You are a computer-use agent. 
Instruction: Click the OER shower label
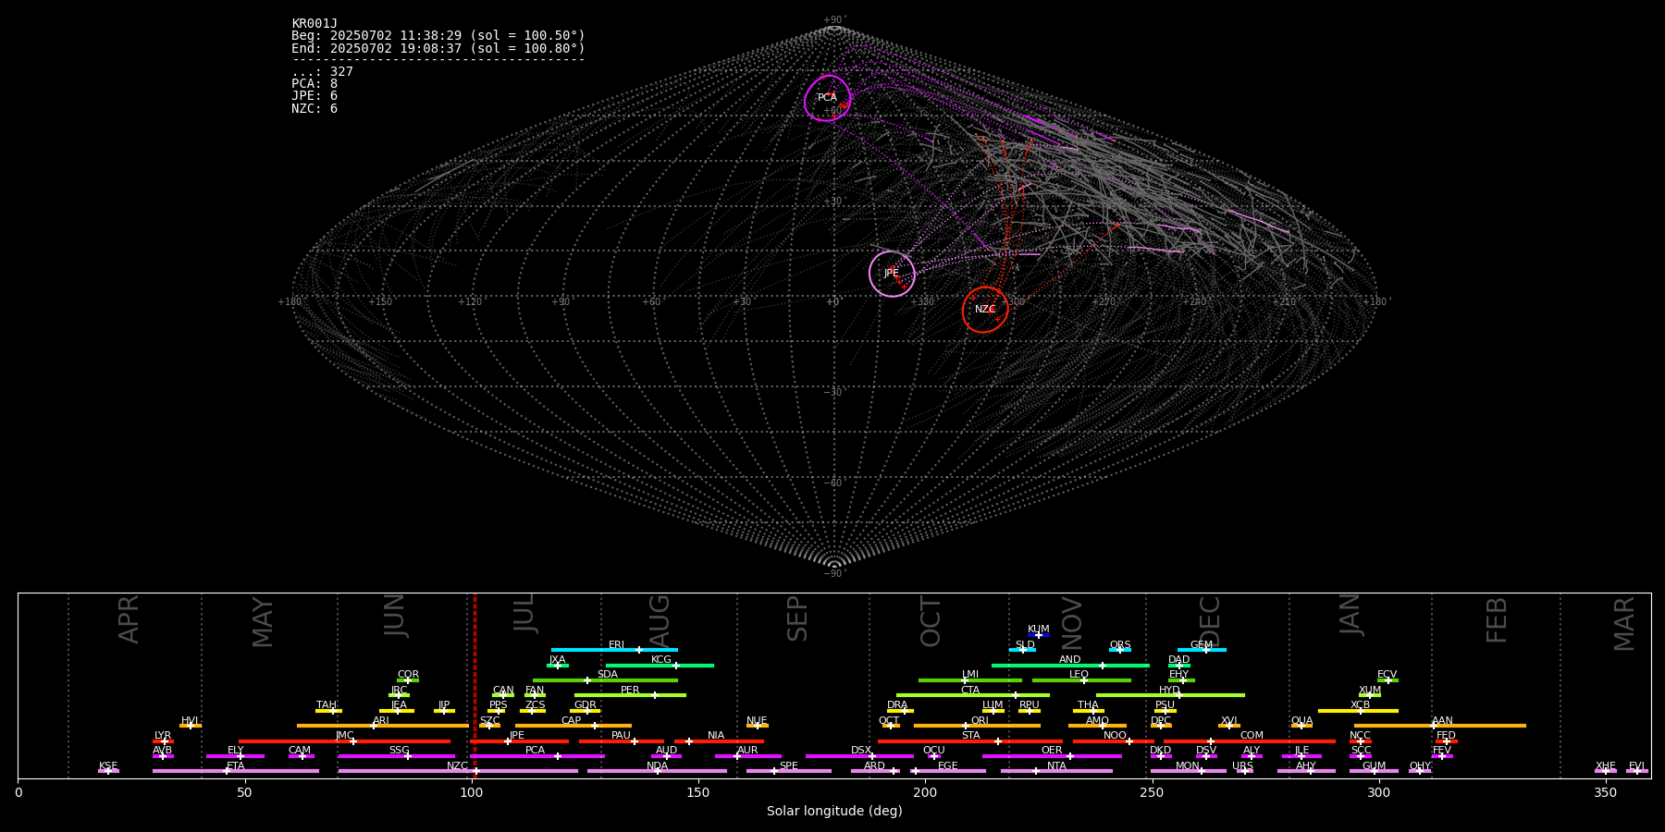pos(1052,751)
